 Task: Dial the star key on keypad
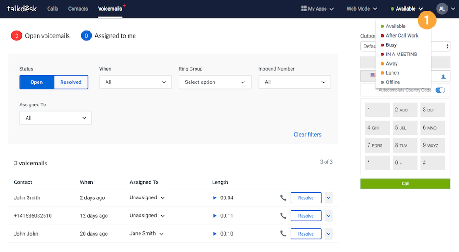click(377, 163)
